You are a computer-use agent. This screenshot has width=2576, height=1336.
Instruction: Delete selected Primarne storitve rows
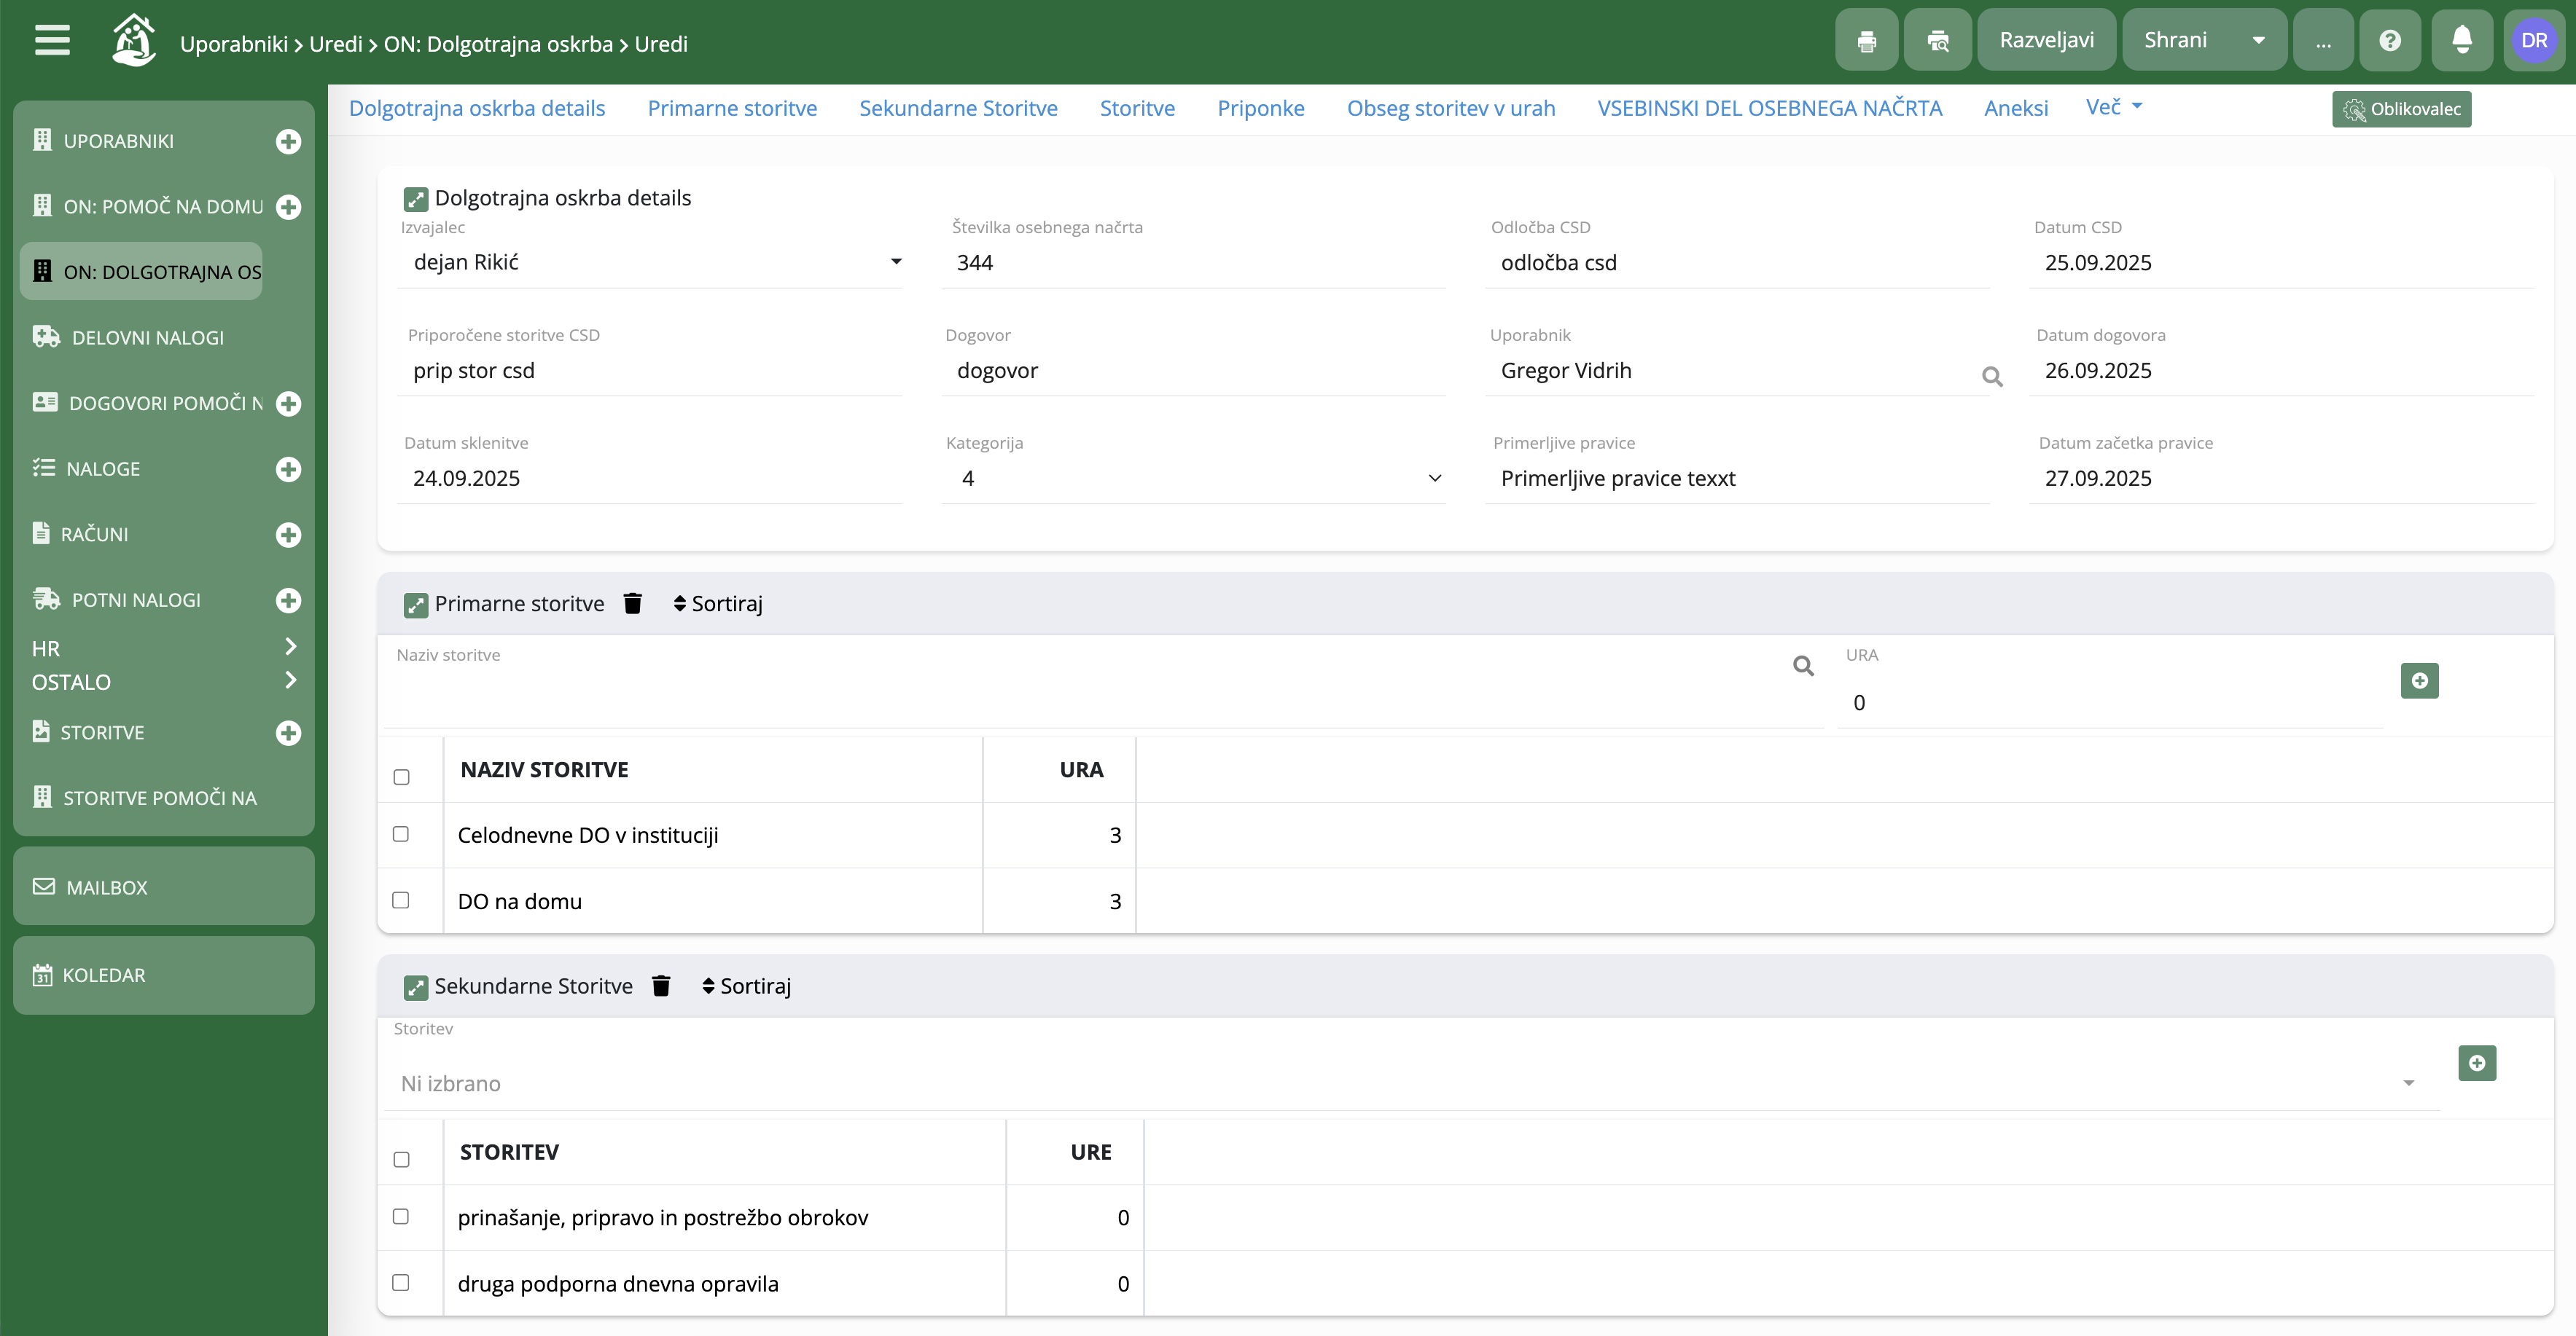pos(632,604)
